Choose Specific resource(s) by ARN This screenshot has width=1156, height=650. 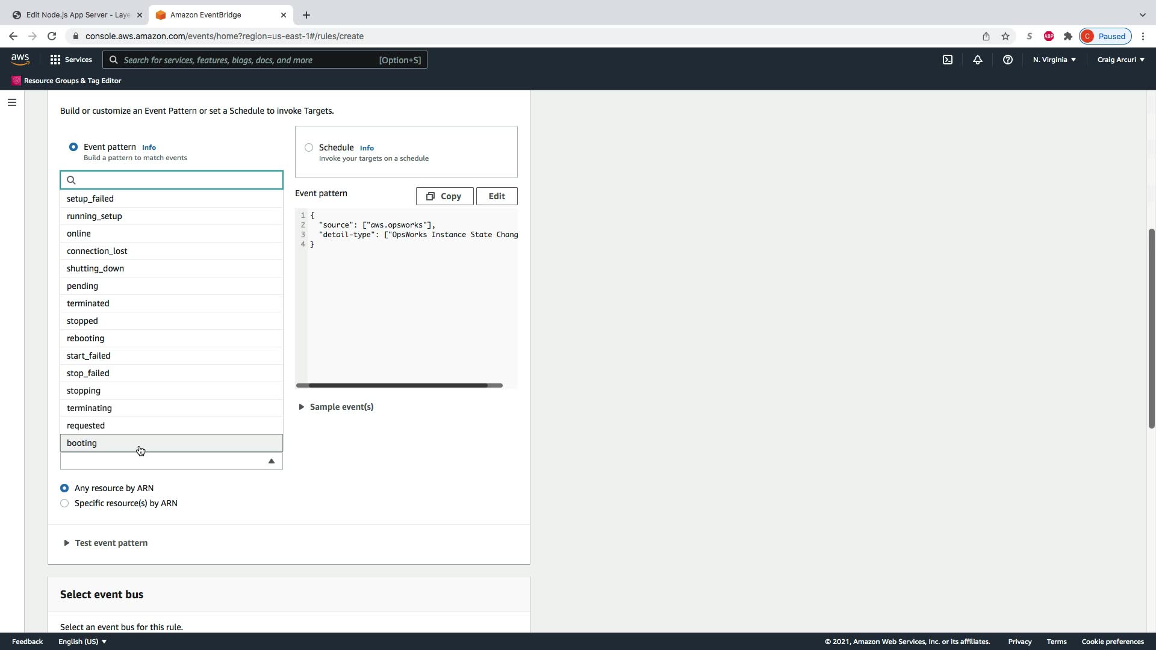(x=64, y=503)
